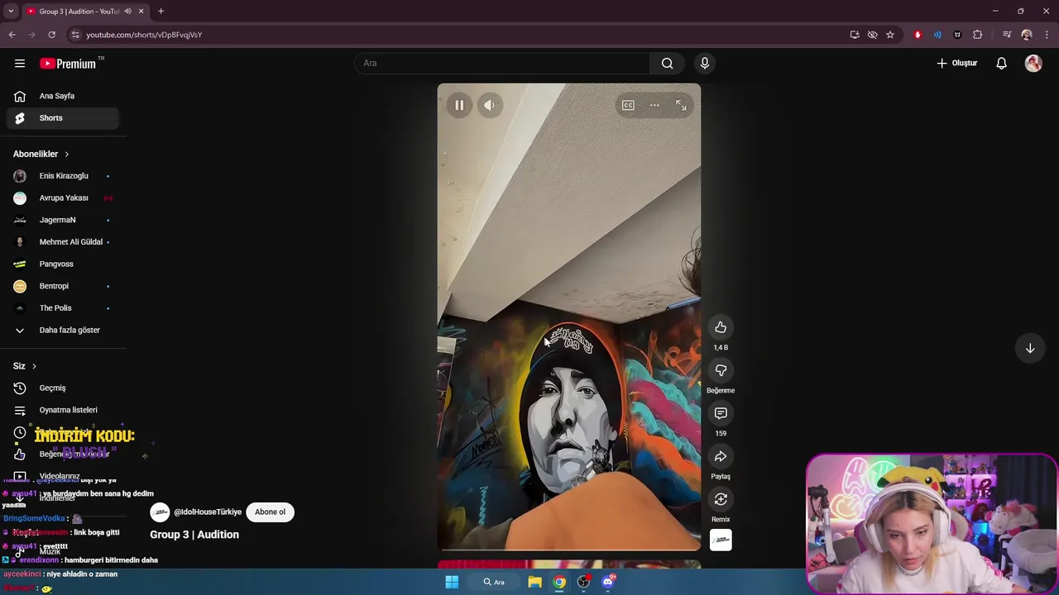Screen dimensions: 1059x595
Task: Open the Enis Kirazoglu subscription
Action: 63,176
